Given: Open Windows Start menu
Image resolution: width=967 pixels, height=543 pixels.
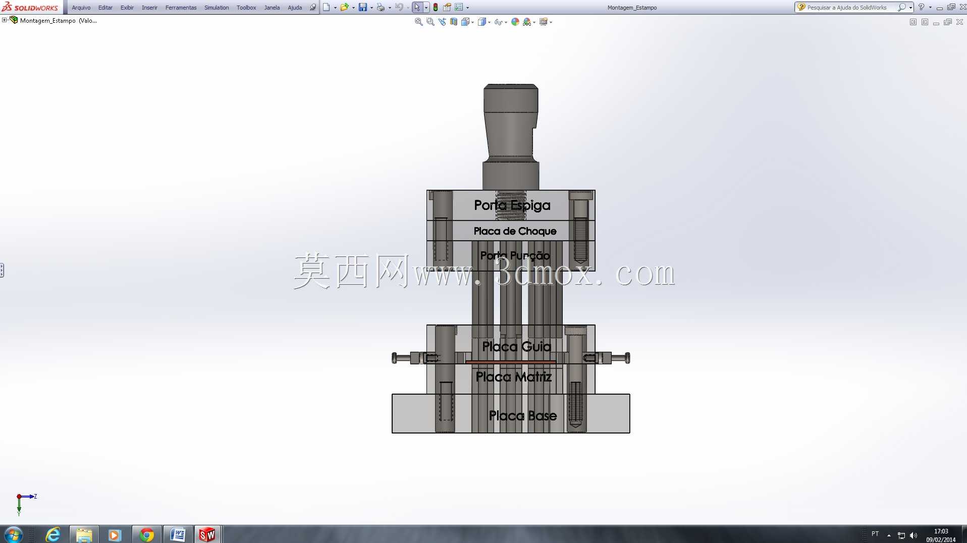Looking at the screenshot, I should (13, 534).
